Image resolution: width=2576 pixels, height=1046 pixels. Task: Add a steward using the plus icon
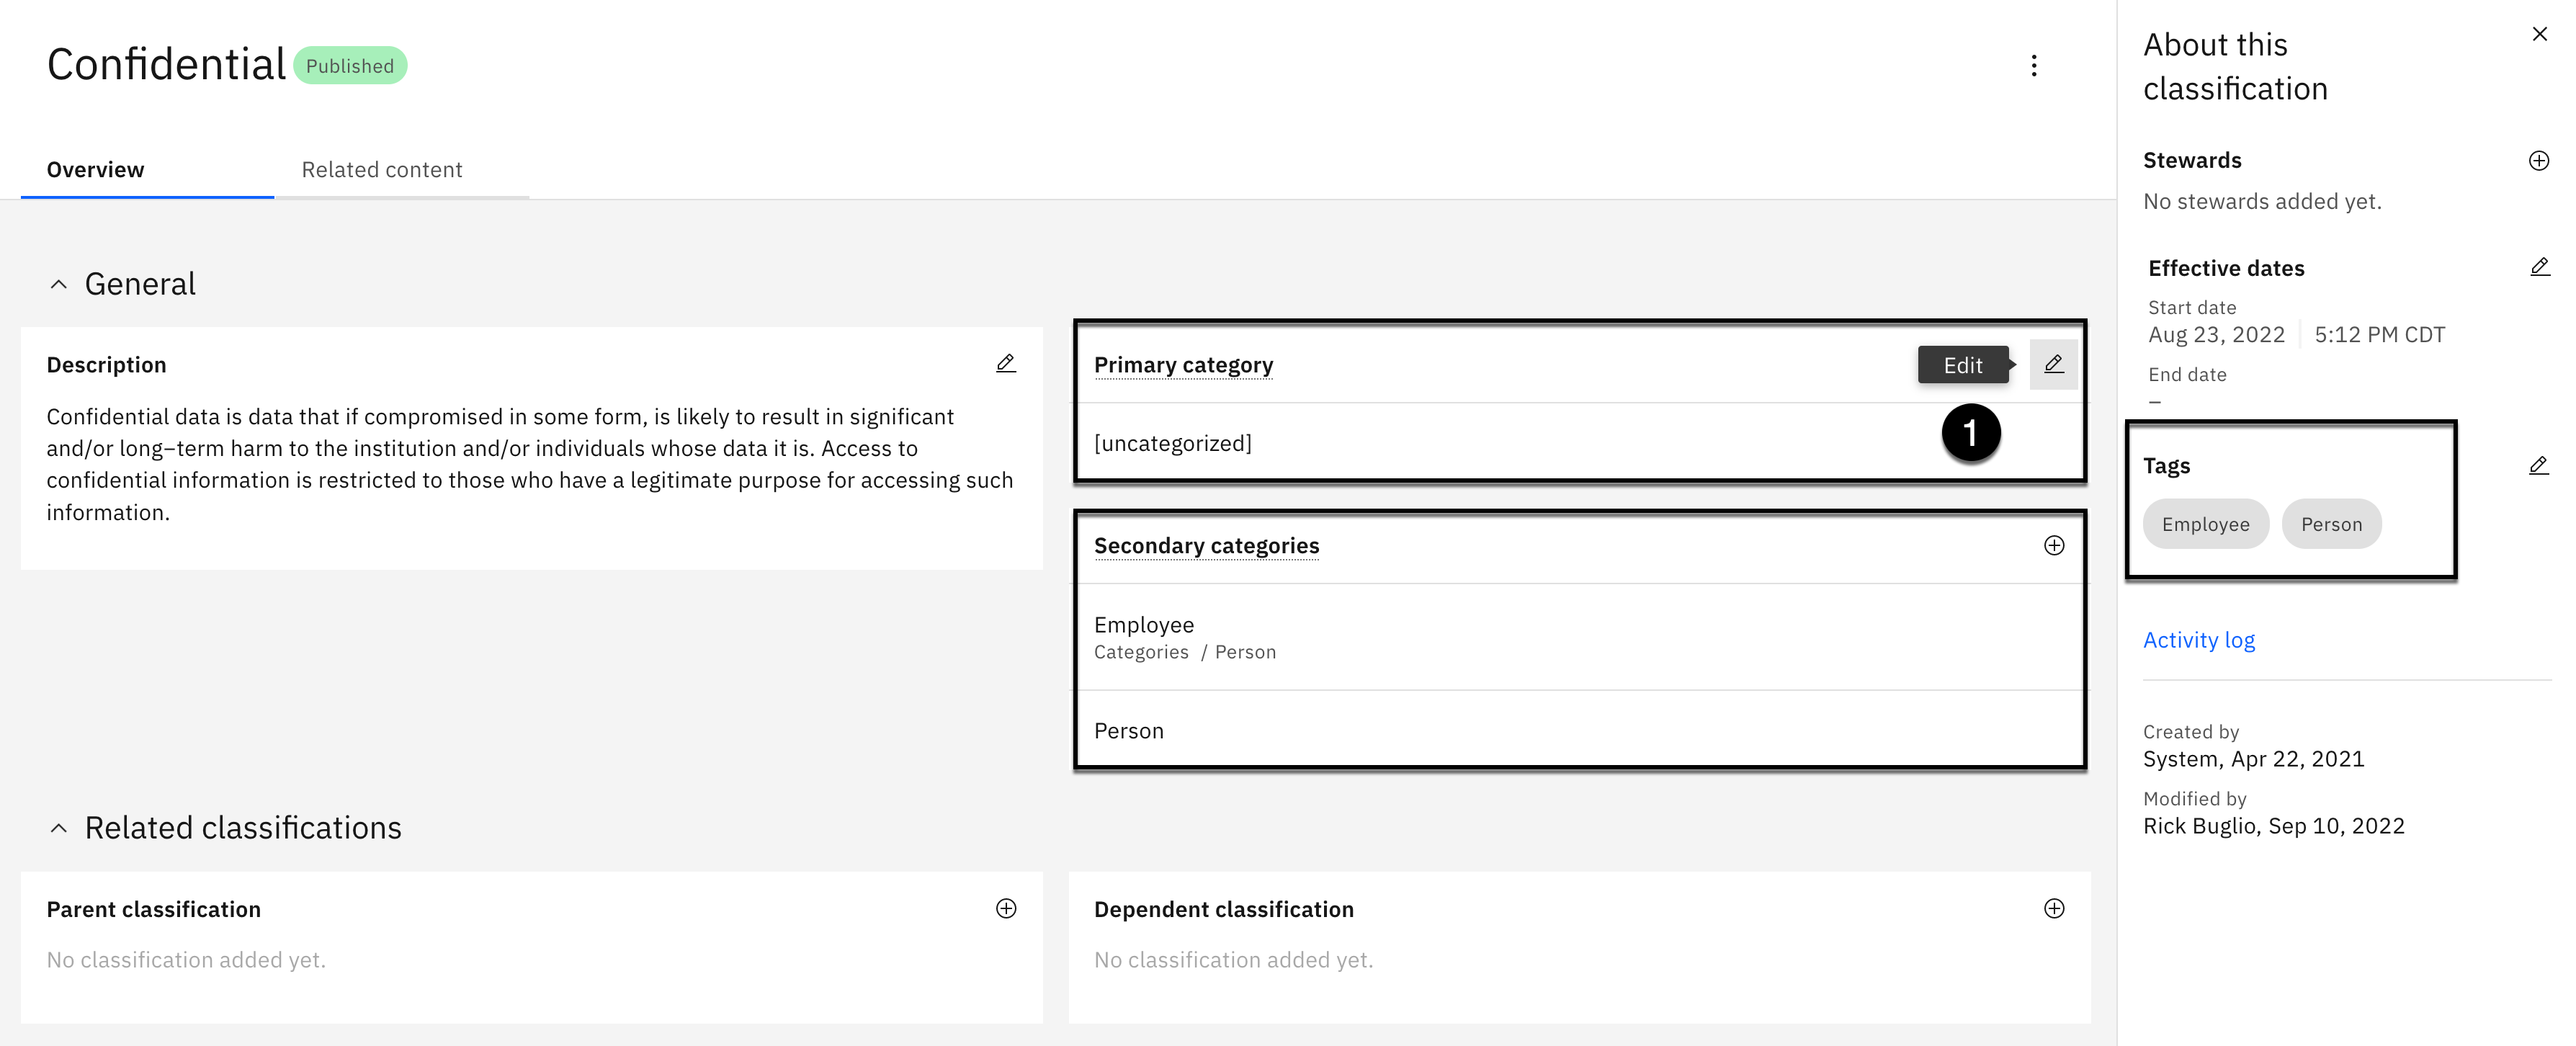coord(2538,161)
